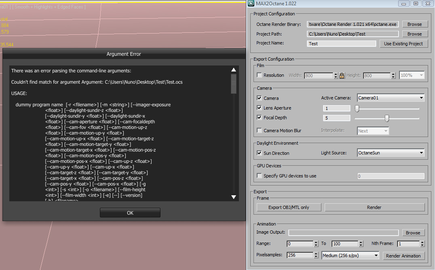Image resolution: width=435 pixels, height=270 pixels.
Task: Click the 'Couldn't find match for argument' line
Action: click(97, 82)
